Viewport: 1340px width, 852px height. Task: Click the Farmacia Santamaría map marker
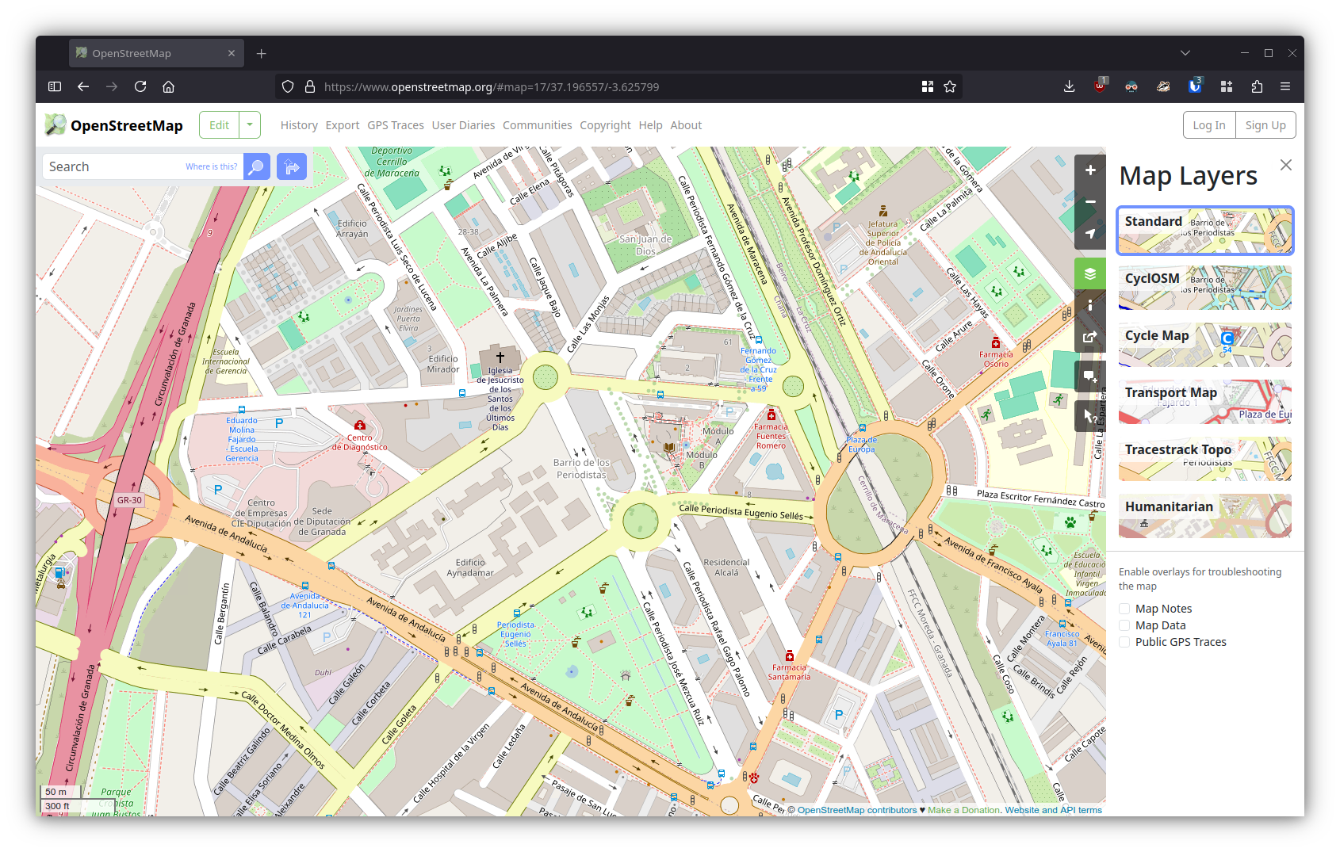[x=789, y=657]
